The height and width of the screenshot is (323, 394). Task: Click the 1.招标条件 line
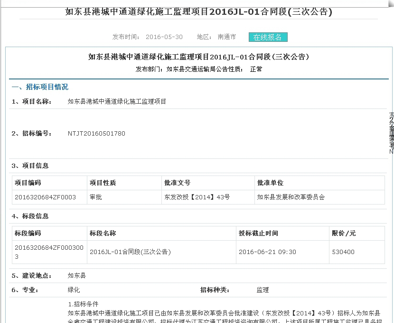[83, 304]
